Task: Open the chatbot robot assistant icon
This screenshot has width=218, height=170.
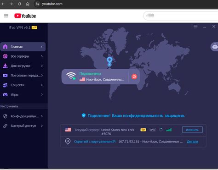Action: (x=215, y=46)
